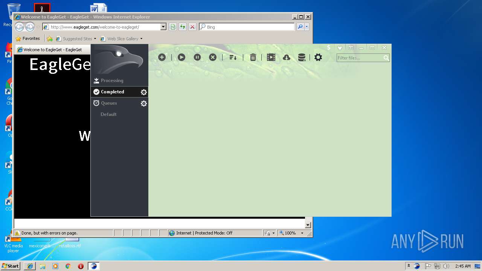Click the Done, but with errors warning
The height and width of the screenshot is (271, 482).
[46, 233]
